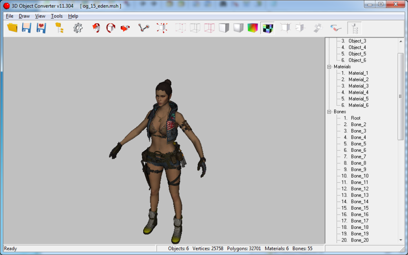Open the Tools menu
Screen dimensions: 408x255
[57, 16]
